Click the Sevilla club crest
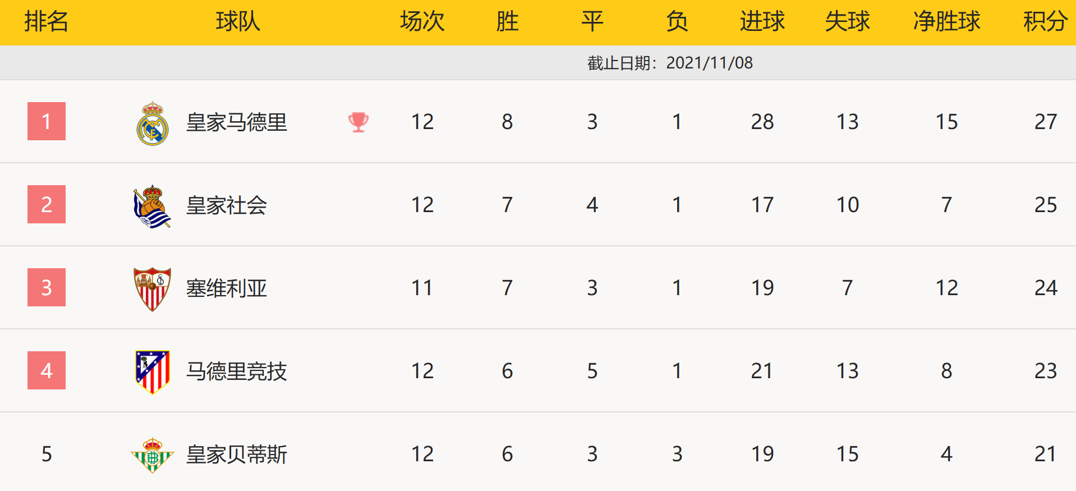 (x=152, y=289)
